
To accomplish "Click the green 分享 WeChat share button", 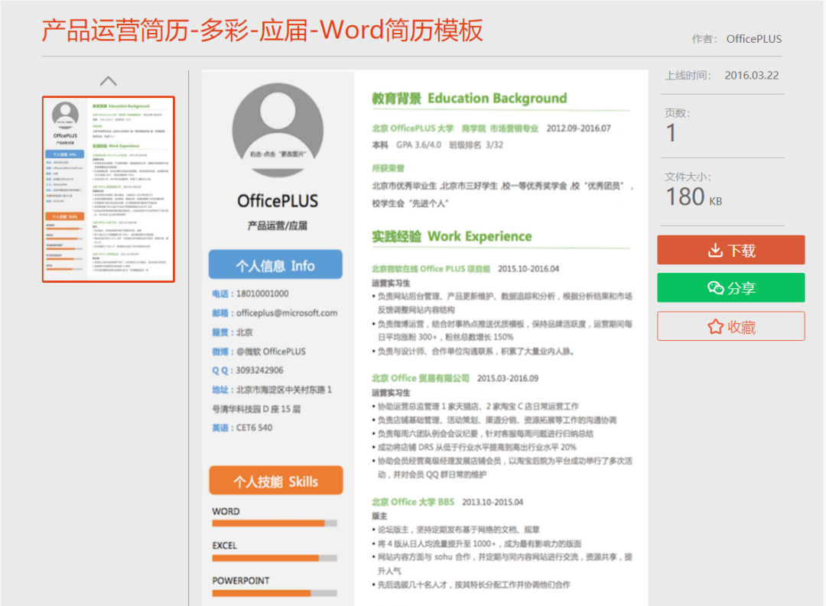I will click(730, 287).
